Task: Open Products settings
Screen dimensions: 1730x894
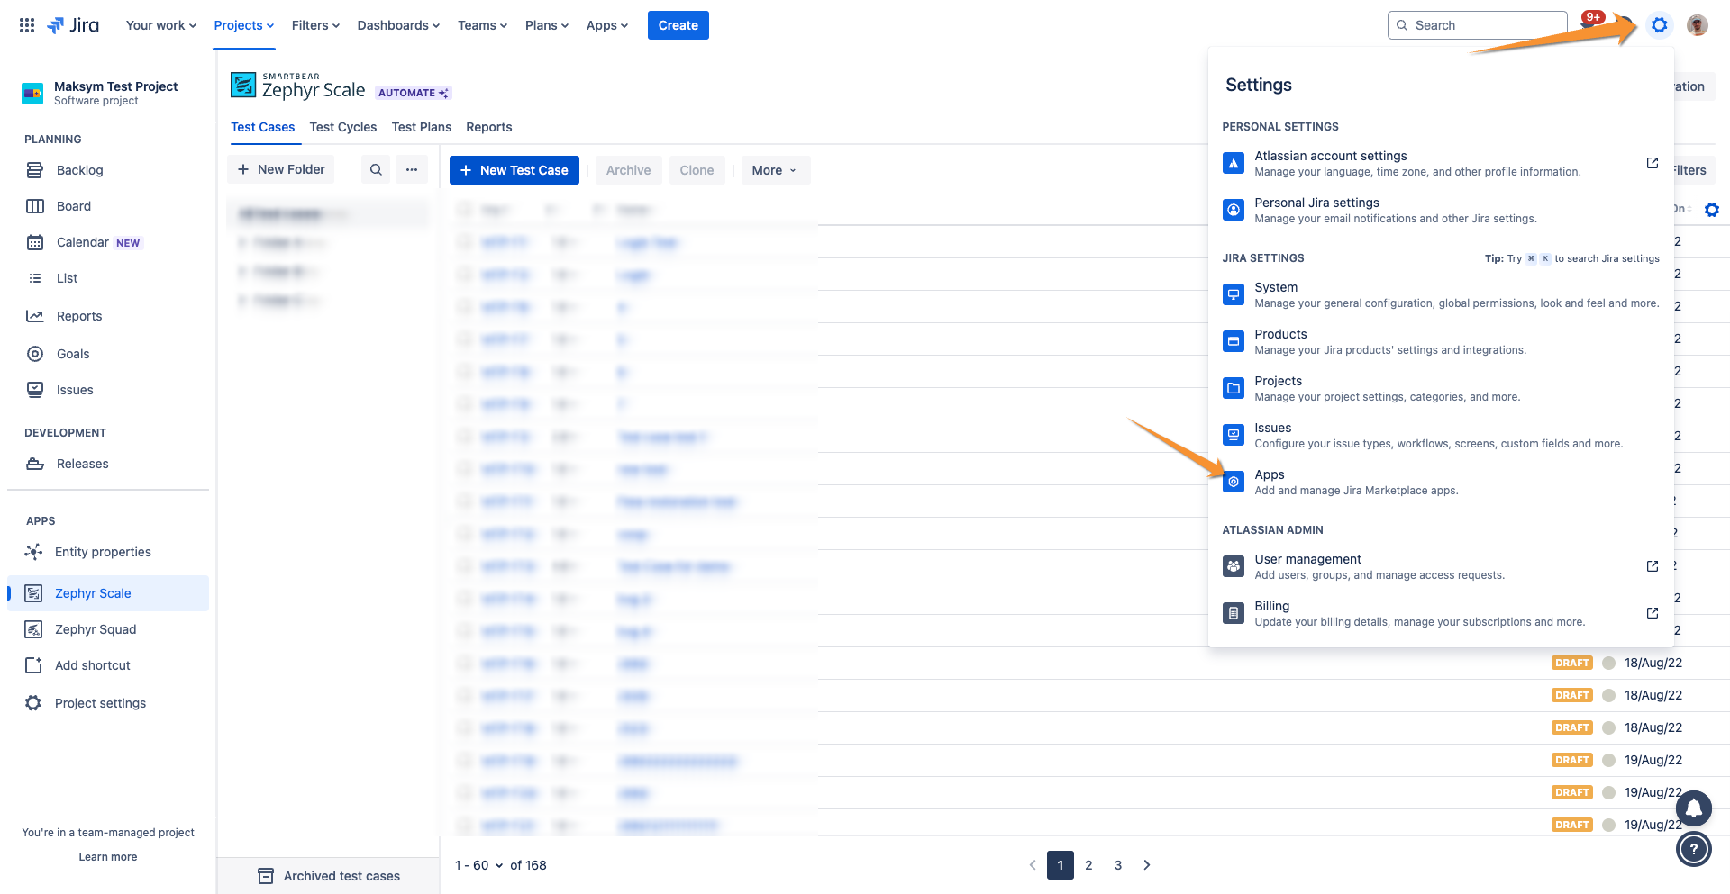Action: [1440, 341]
